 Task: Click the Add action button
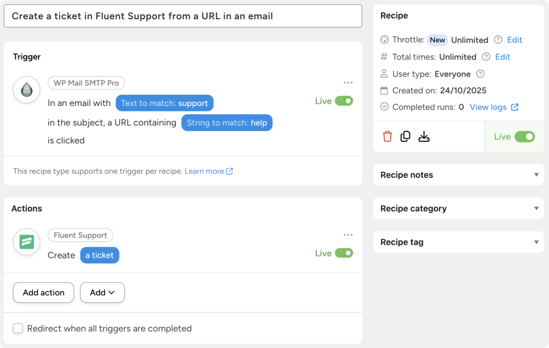point(43,292)
